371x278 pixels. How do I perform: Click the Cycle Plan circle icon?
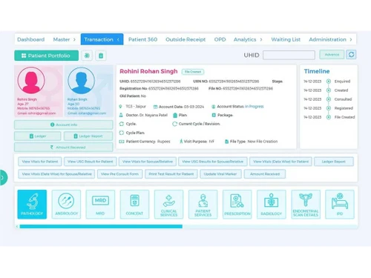[x=122, y=133]
